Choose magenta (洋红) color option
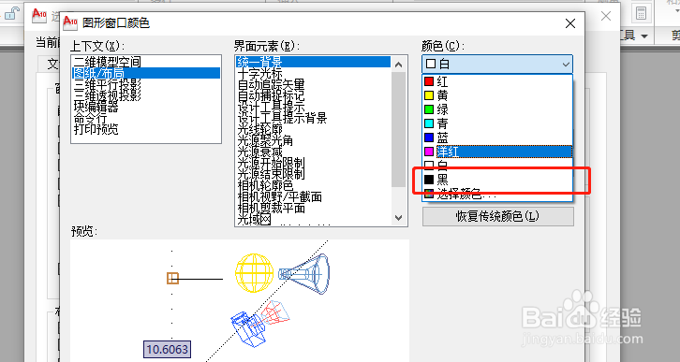680x362 pixels. tap(497, 152)
